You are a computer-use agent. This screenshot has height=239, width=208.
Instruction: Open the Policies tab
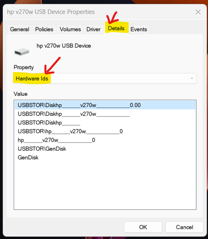click(44, 29)
